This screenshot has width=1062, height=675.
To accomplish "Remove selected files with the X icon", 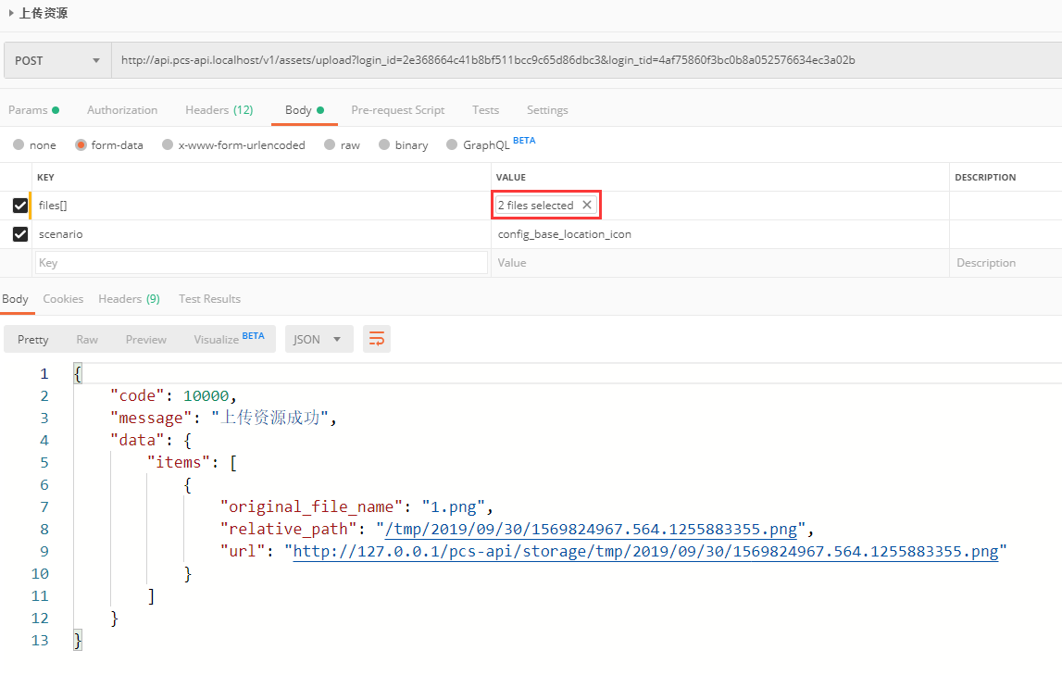I will coord(586,205).
